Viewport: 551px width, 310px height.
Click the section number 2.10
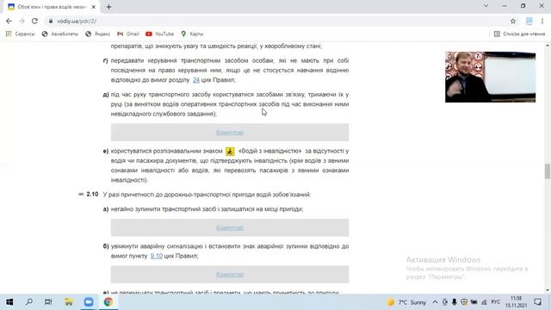pyautogui.click(x=92, y=194)
